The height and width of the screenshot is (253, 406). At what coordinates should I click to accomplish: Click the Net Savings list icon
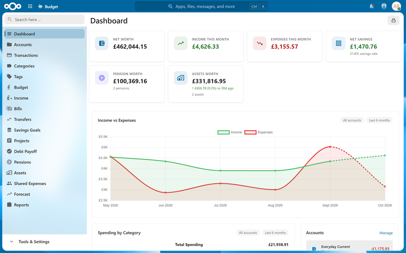click(x=339, y=43)
